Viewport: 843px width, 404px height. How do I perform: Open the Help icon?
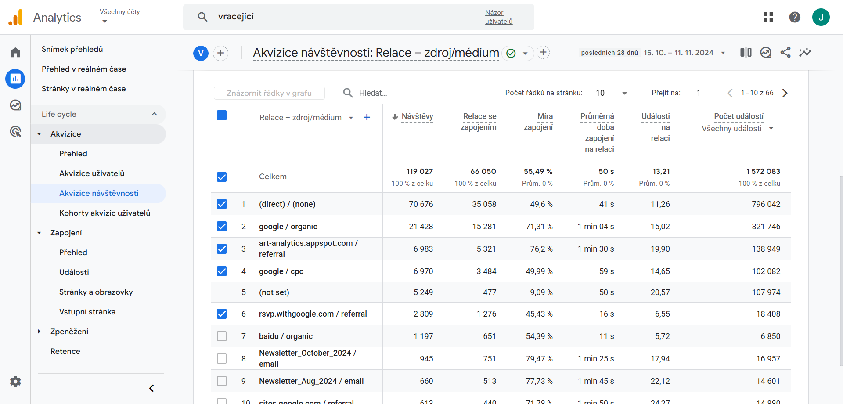[795, 17]
